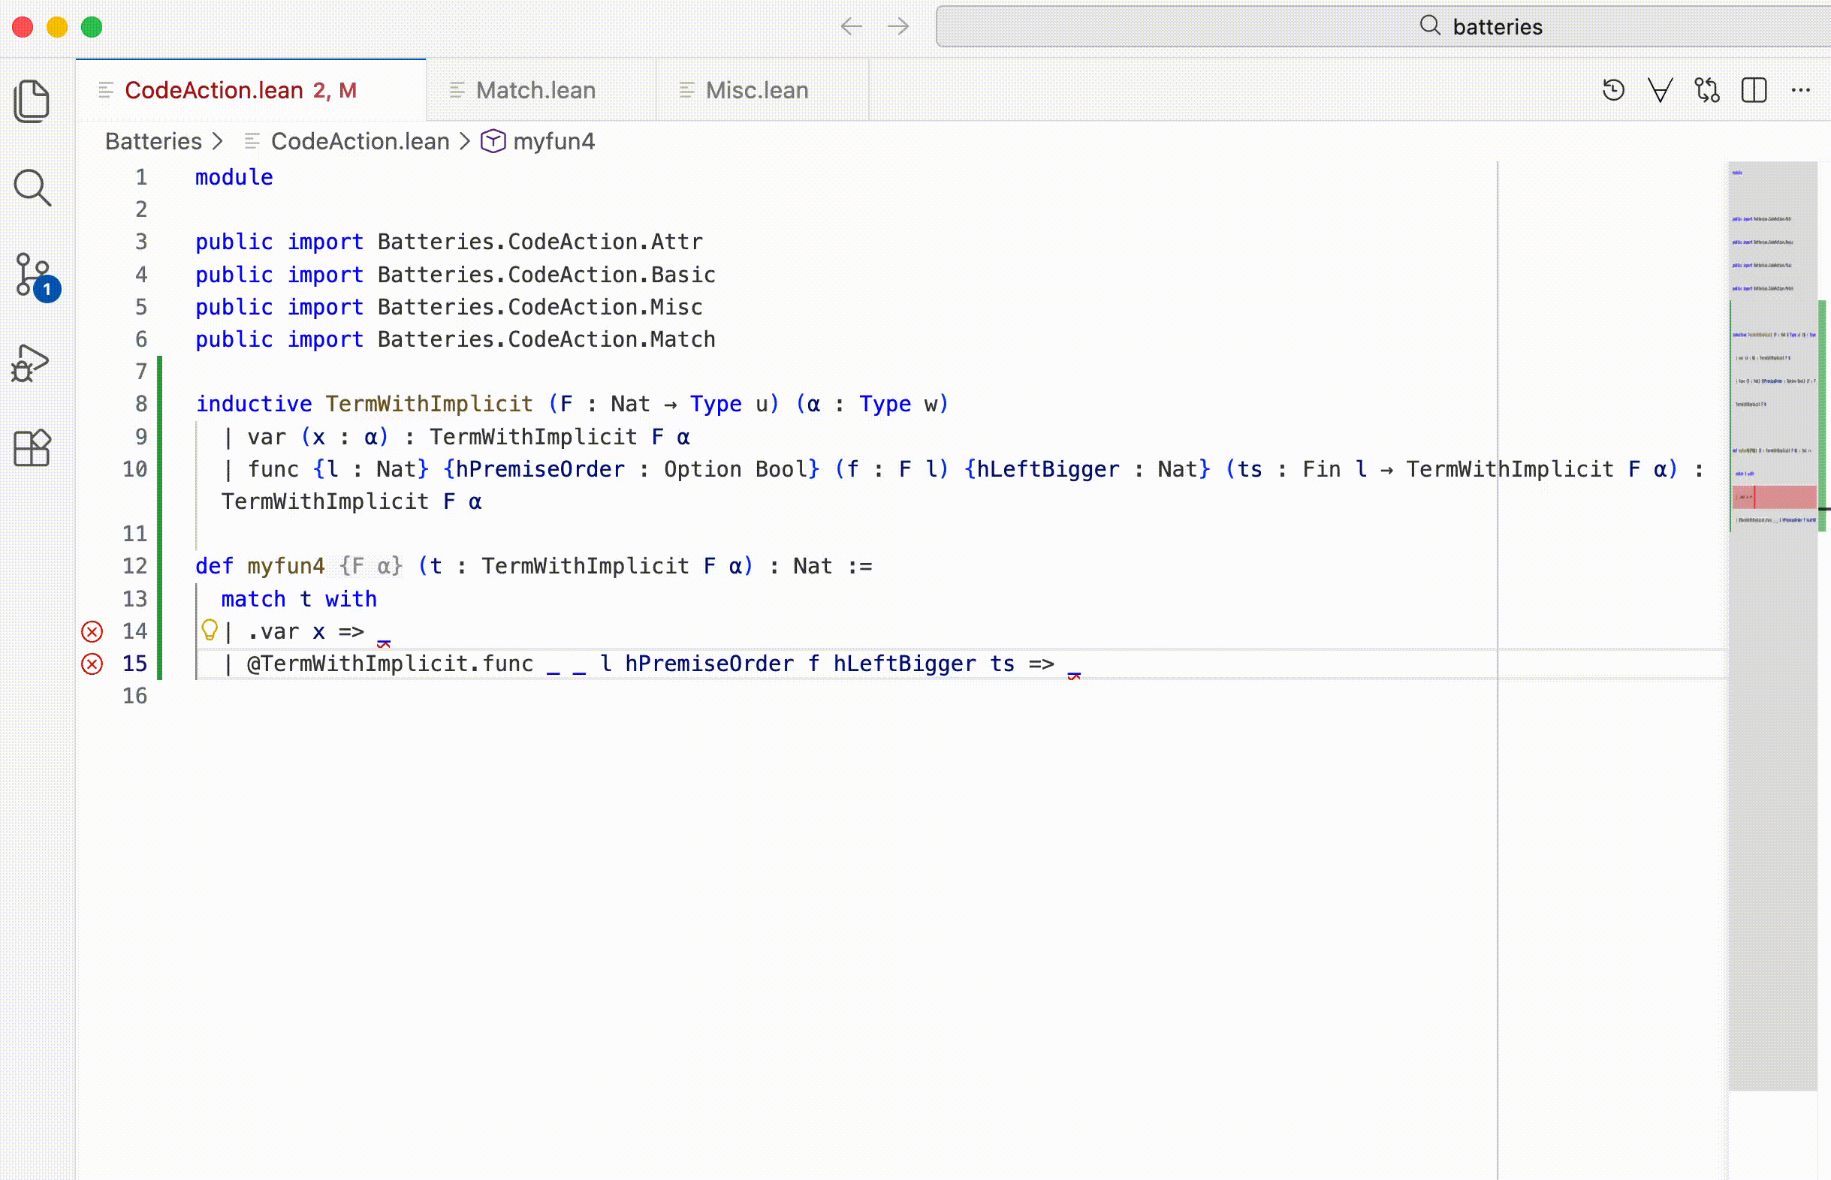Click the timeline history clock icon
Viewport: 1831px width, 1180px height.
pos(1613,90)
